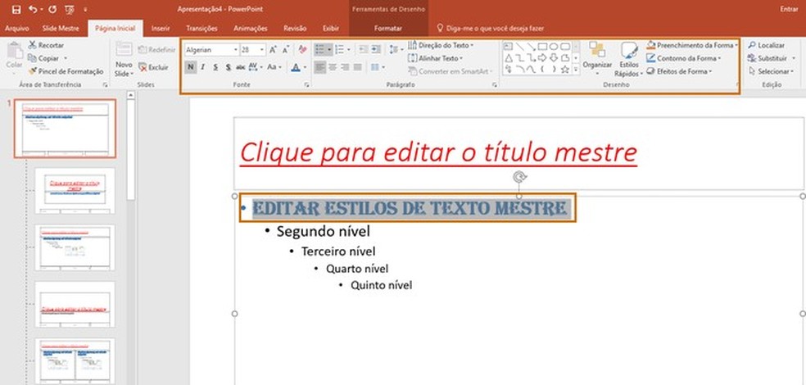The width and height of the screenshot is (806, 385).
Task: Decrease the list indent level
Action: tap(364, 49)
